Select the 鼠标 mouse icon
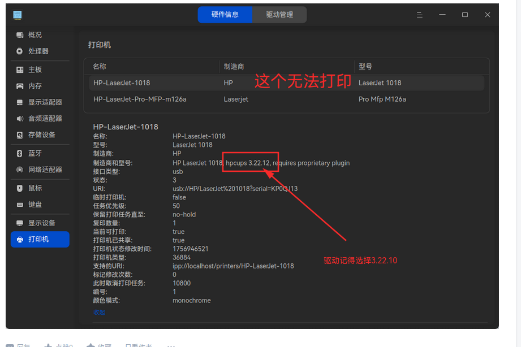521x347 pixels. [x=20, y=188]
